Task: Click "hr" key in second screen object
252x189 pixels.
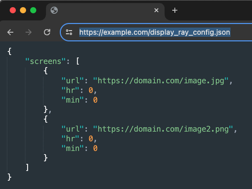Action: tap(70, 138)
